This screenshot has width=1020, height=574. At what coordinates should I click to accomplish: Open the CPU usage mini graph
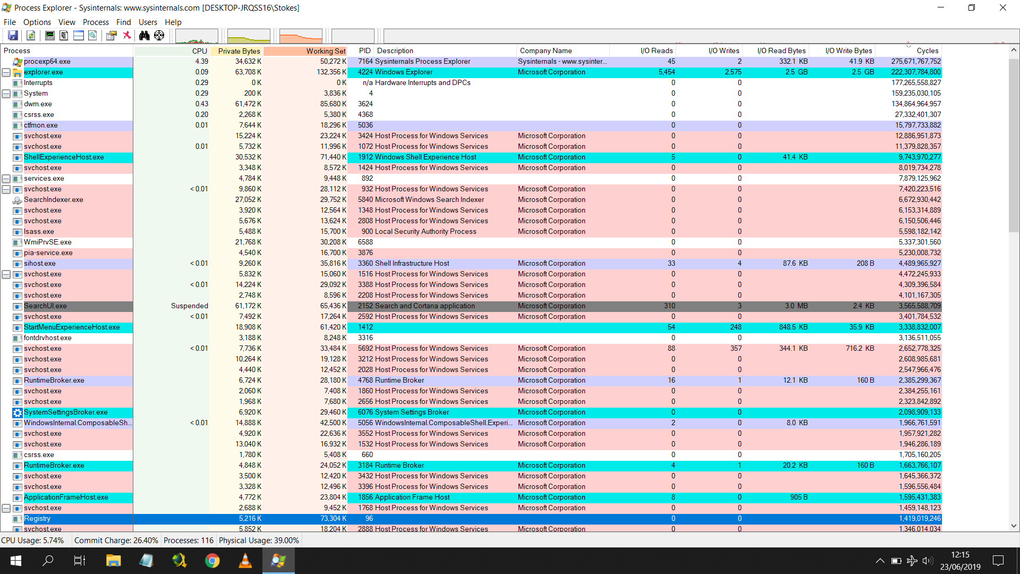197,36
